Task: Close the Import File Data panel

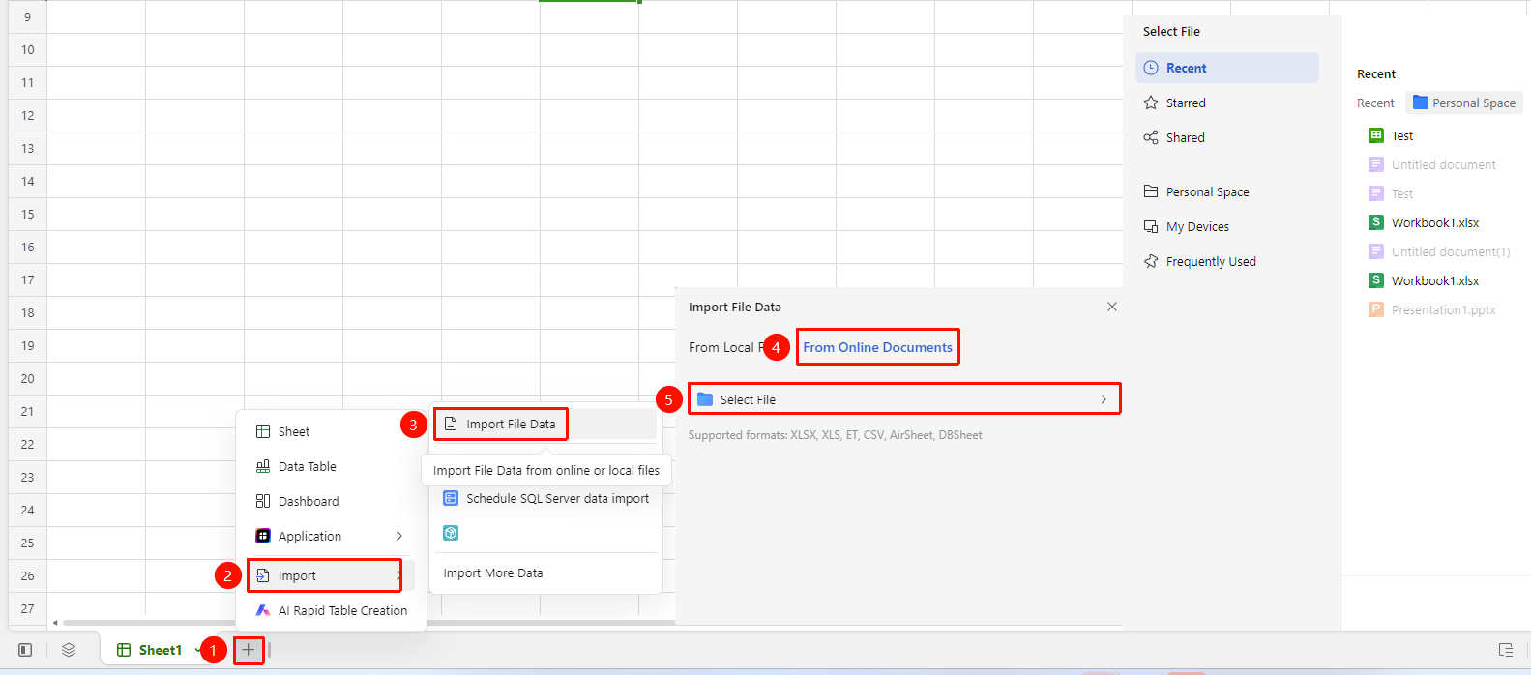Action: tap(1112, 307)
